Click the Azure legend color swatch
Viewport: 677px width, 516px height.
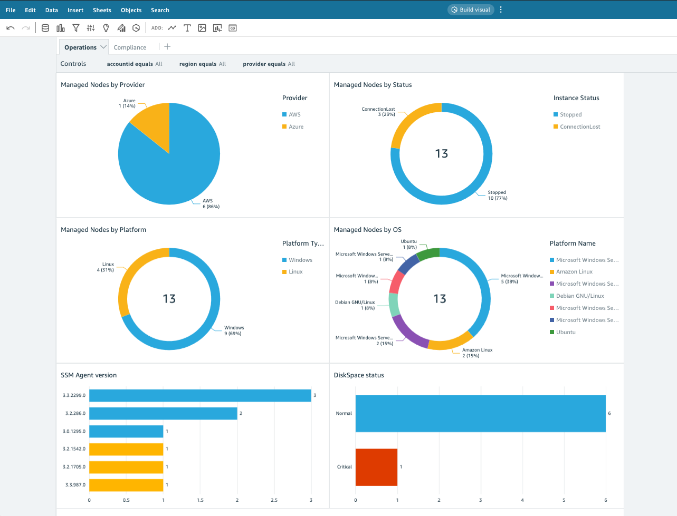click(284, 126)
